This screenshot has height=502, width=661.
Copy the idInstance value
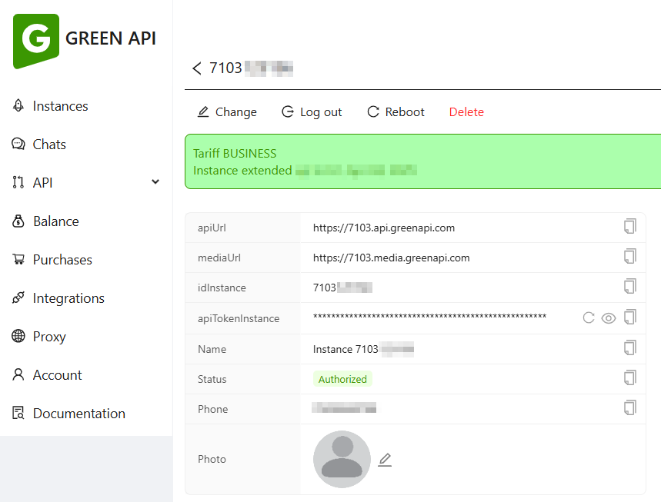pos(629,286)
